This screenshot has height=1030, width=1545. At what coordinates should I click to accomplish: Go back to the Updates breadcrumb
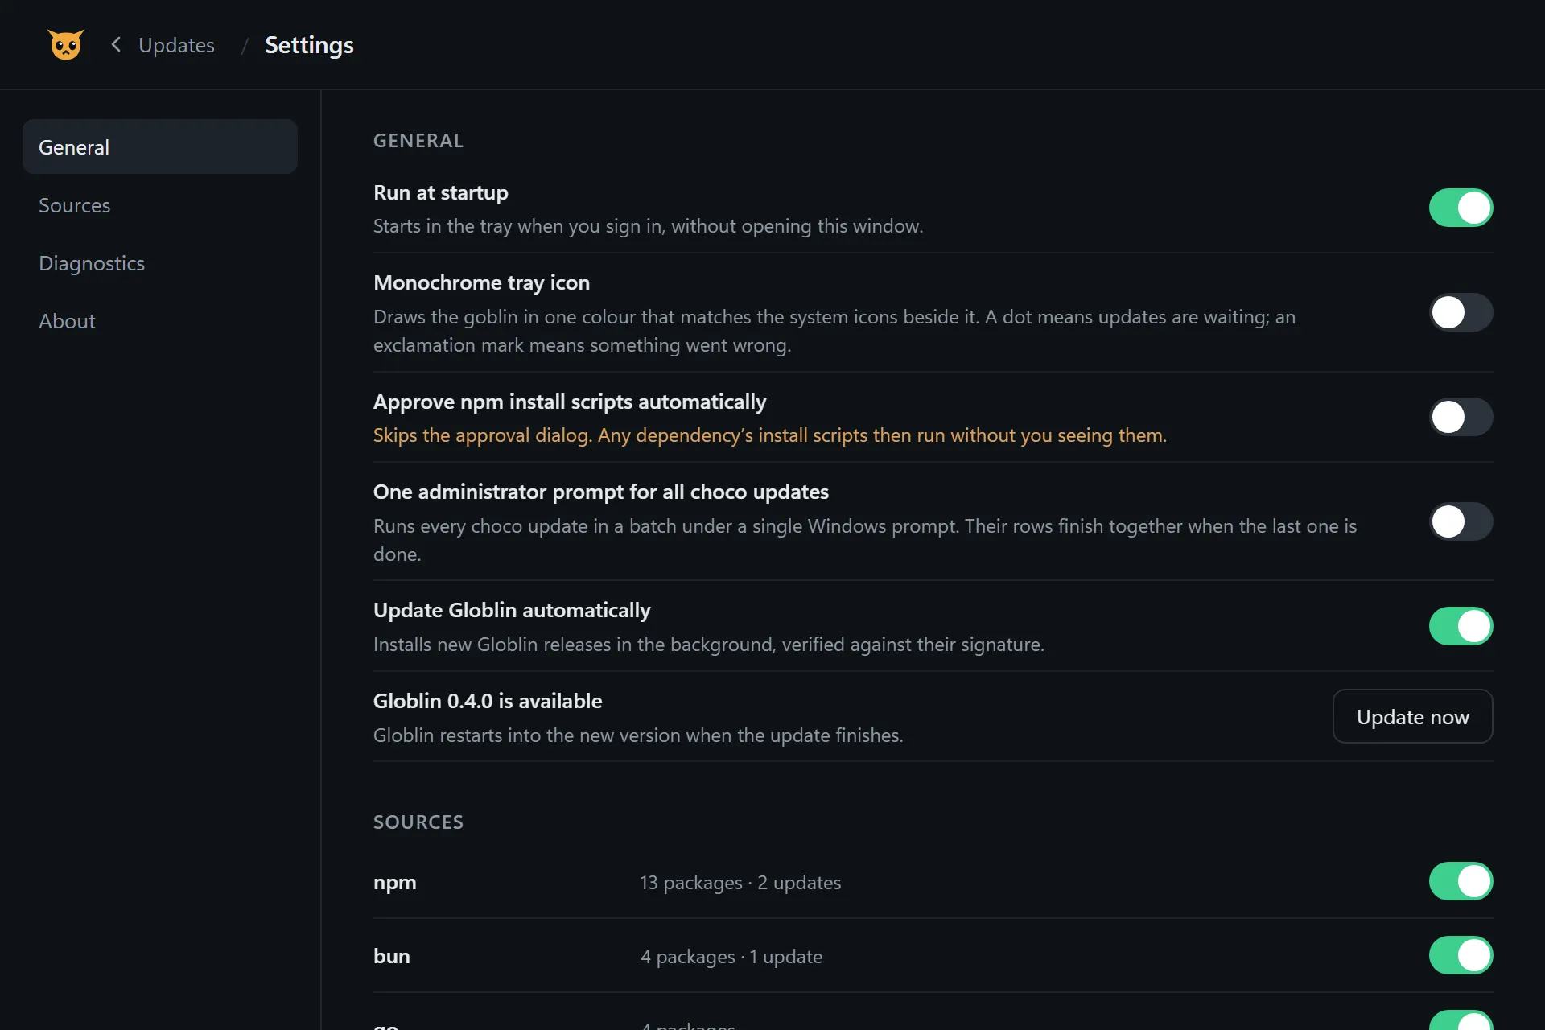[176, 45]
